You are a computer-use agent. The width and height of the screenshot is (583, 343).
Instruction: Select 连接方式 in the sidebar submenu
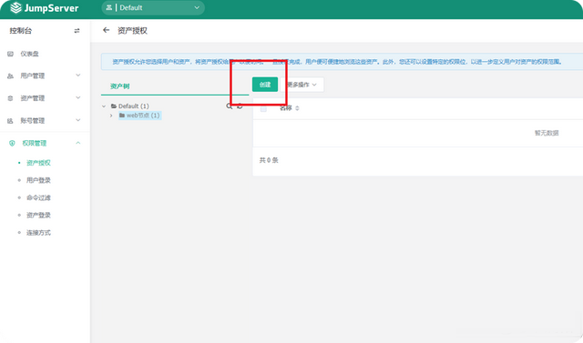click(x=38, y=233)
